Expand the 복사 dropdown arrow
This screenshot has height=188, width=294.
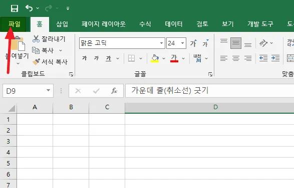(x=61, y=50)
